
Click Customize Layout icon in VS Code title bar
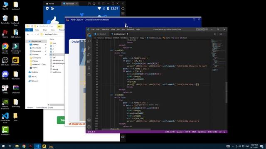[x=207, y=29]
